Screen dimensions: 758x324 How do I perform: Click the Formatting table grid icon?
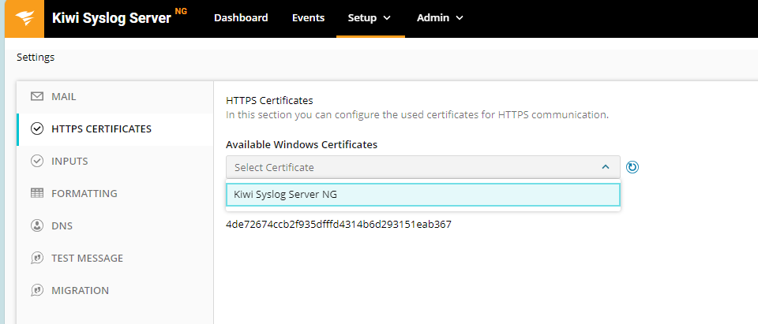[x=37, y=193]
